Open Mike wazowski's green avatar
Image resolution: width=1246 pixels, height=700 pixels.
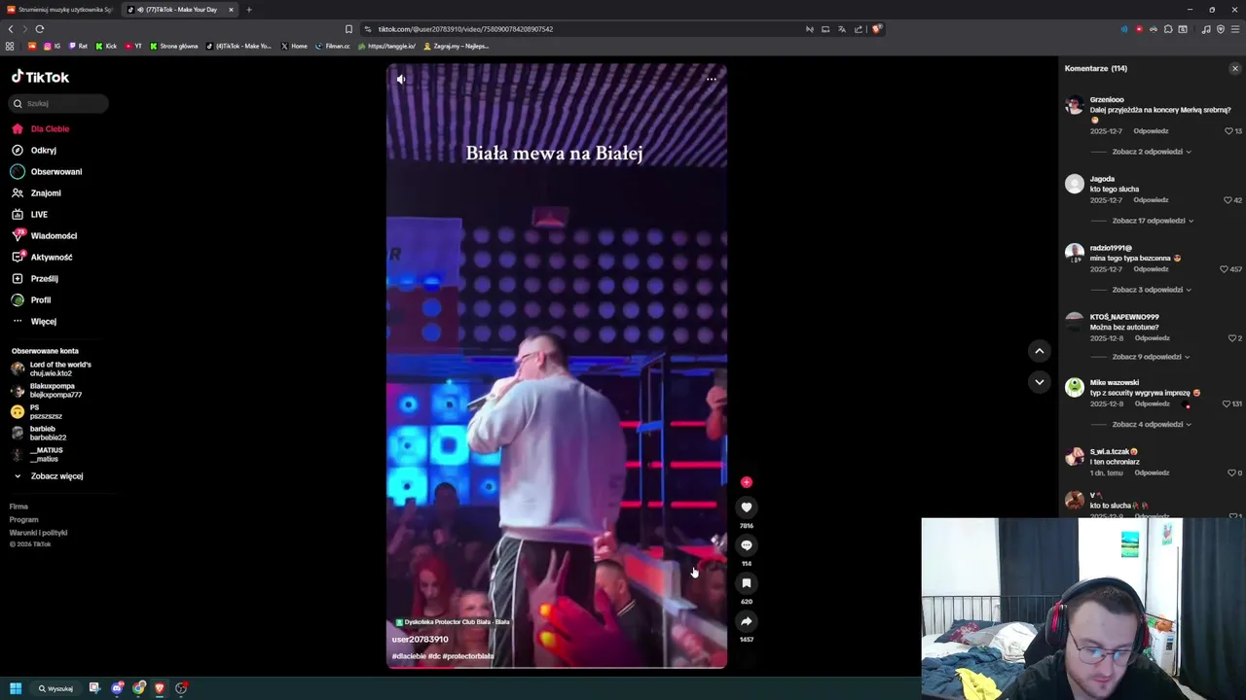click(x=1075, y=387)
